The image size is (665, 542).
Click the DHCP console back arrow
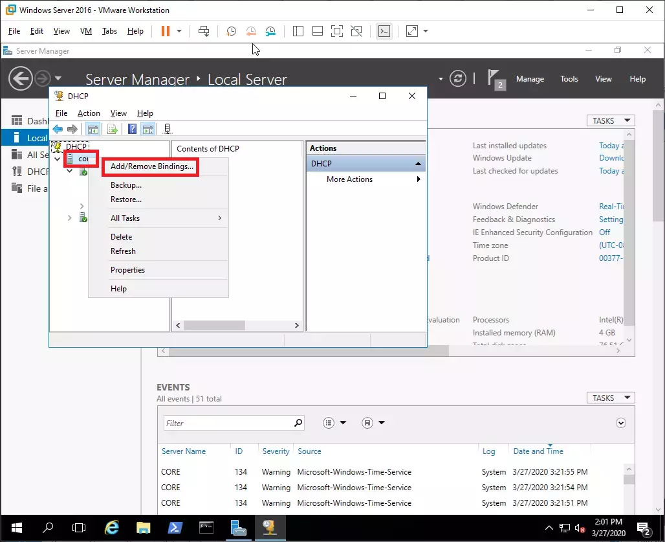tap(58, 129)
